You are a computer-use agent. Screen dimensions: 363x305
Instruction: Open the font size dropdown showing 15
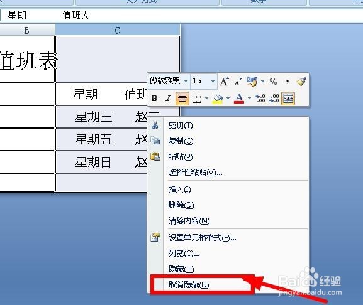pos(213,82)
